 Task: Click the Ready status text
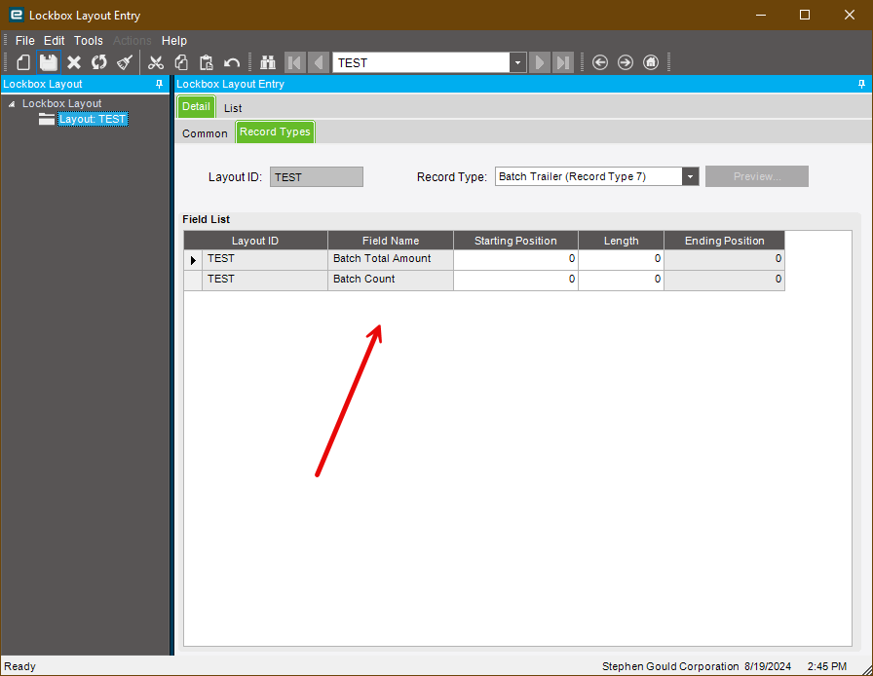pyautogui.click(x=20, y=666)
